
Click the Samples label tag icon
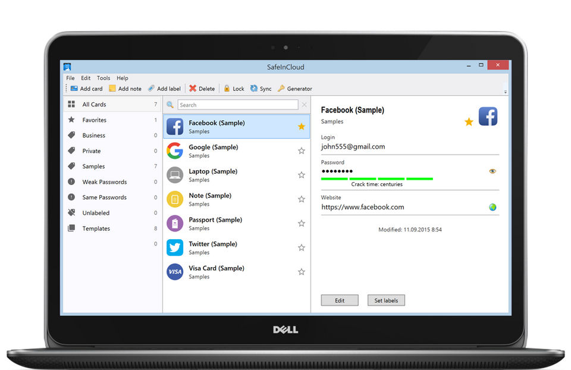click(x=71, y=166)
